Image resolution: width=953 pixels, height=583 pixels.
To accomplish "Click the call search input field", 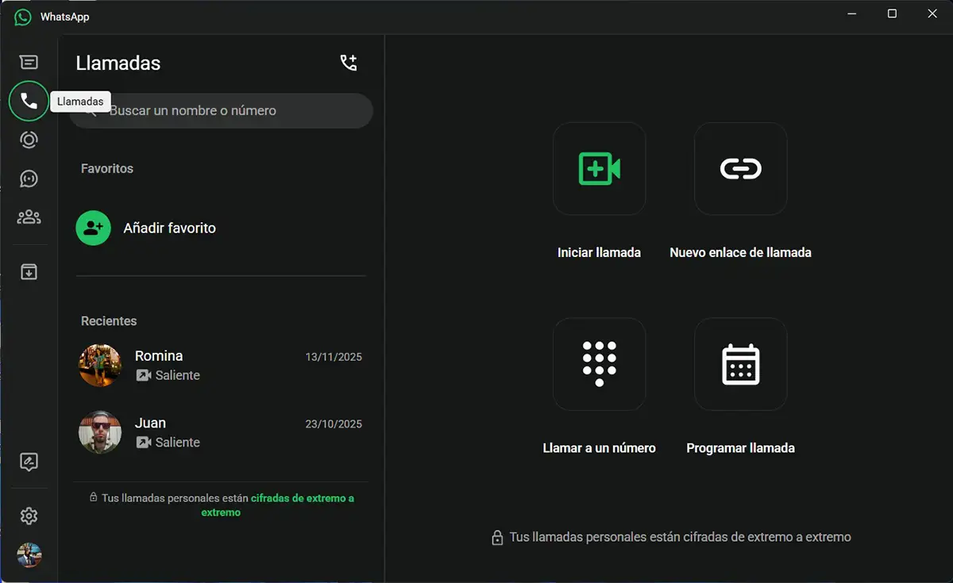I will coord(221,111).
